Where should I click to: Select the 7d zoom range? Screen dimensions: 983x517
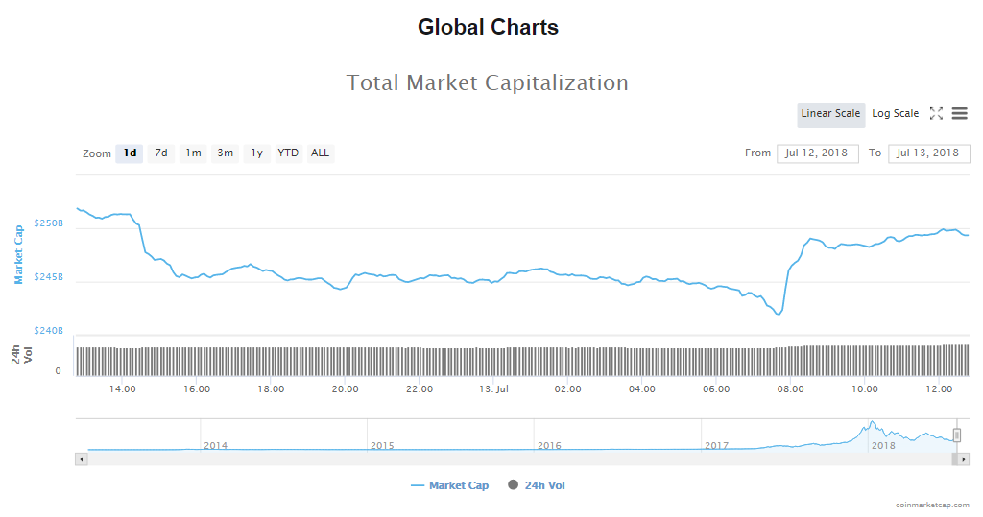(x=161, y=153)
